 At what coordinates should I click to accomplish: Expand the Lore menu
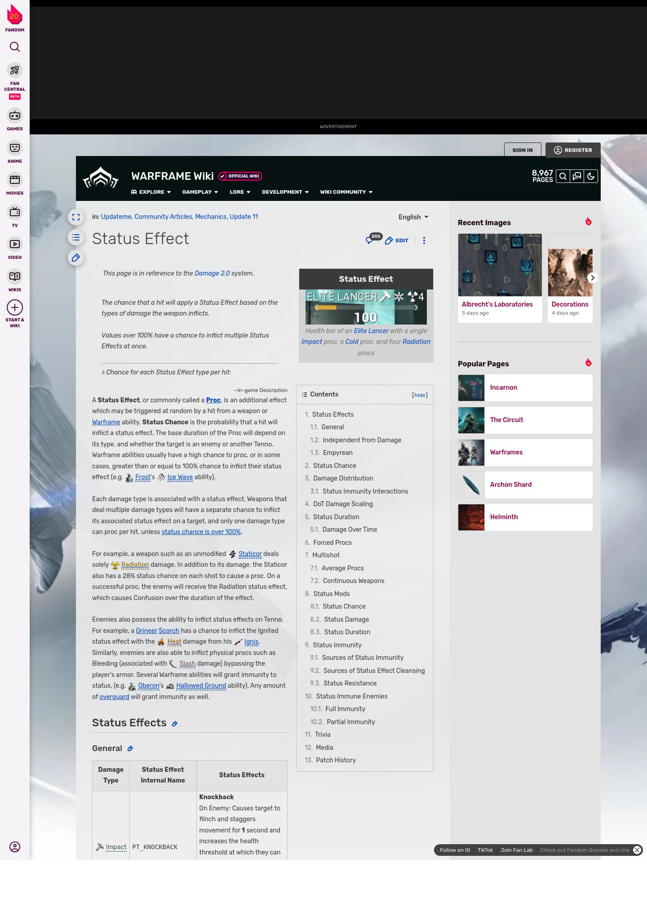tap(240, 192)
